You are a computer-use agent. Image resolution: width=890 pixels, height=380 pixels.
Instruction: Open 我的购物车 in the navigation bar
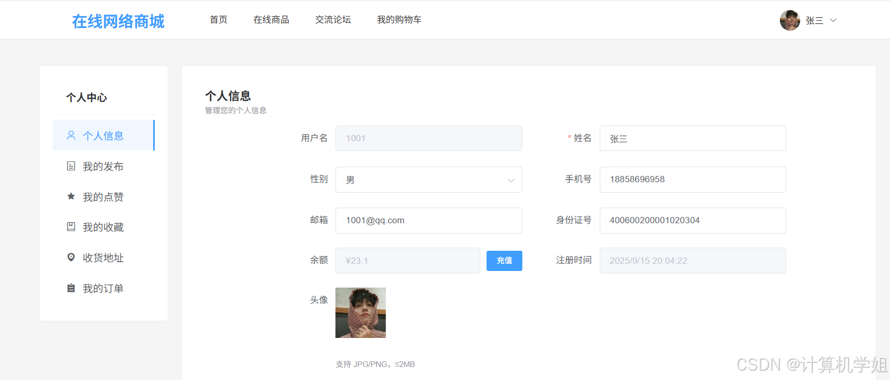[x=399, y=20]
